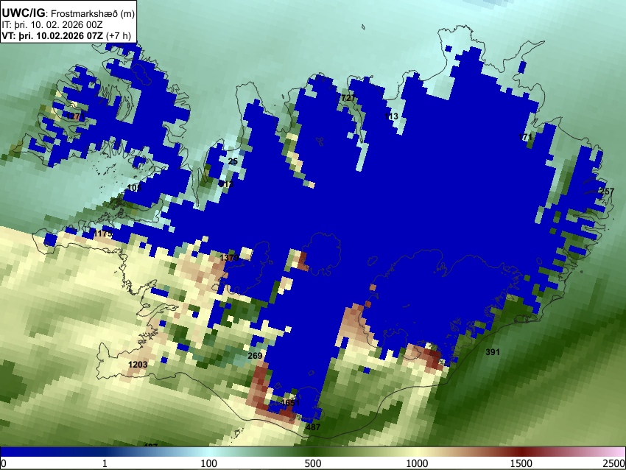626x470 pixels.
Task: Click the 'IT: þri. 10. 02. 2026 00Z' line
Action: click(x=52, y=25)
